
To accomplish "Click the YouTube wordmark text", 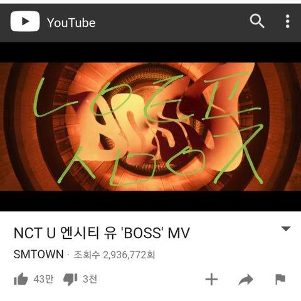I will (x=71, y=23).
